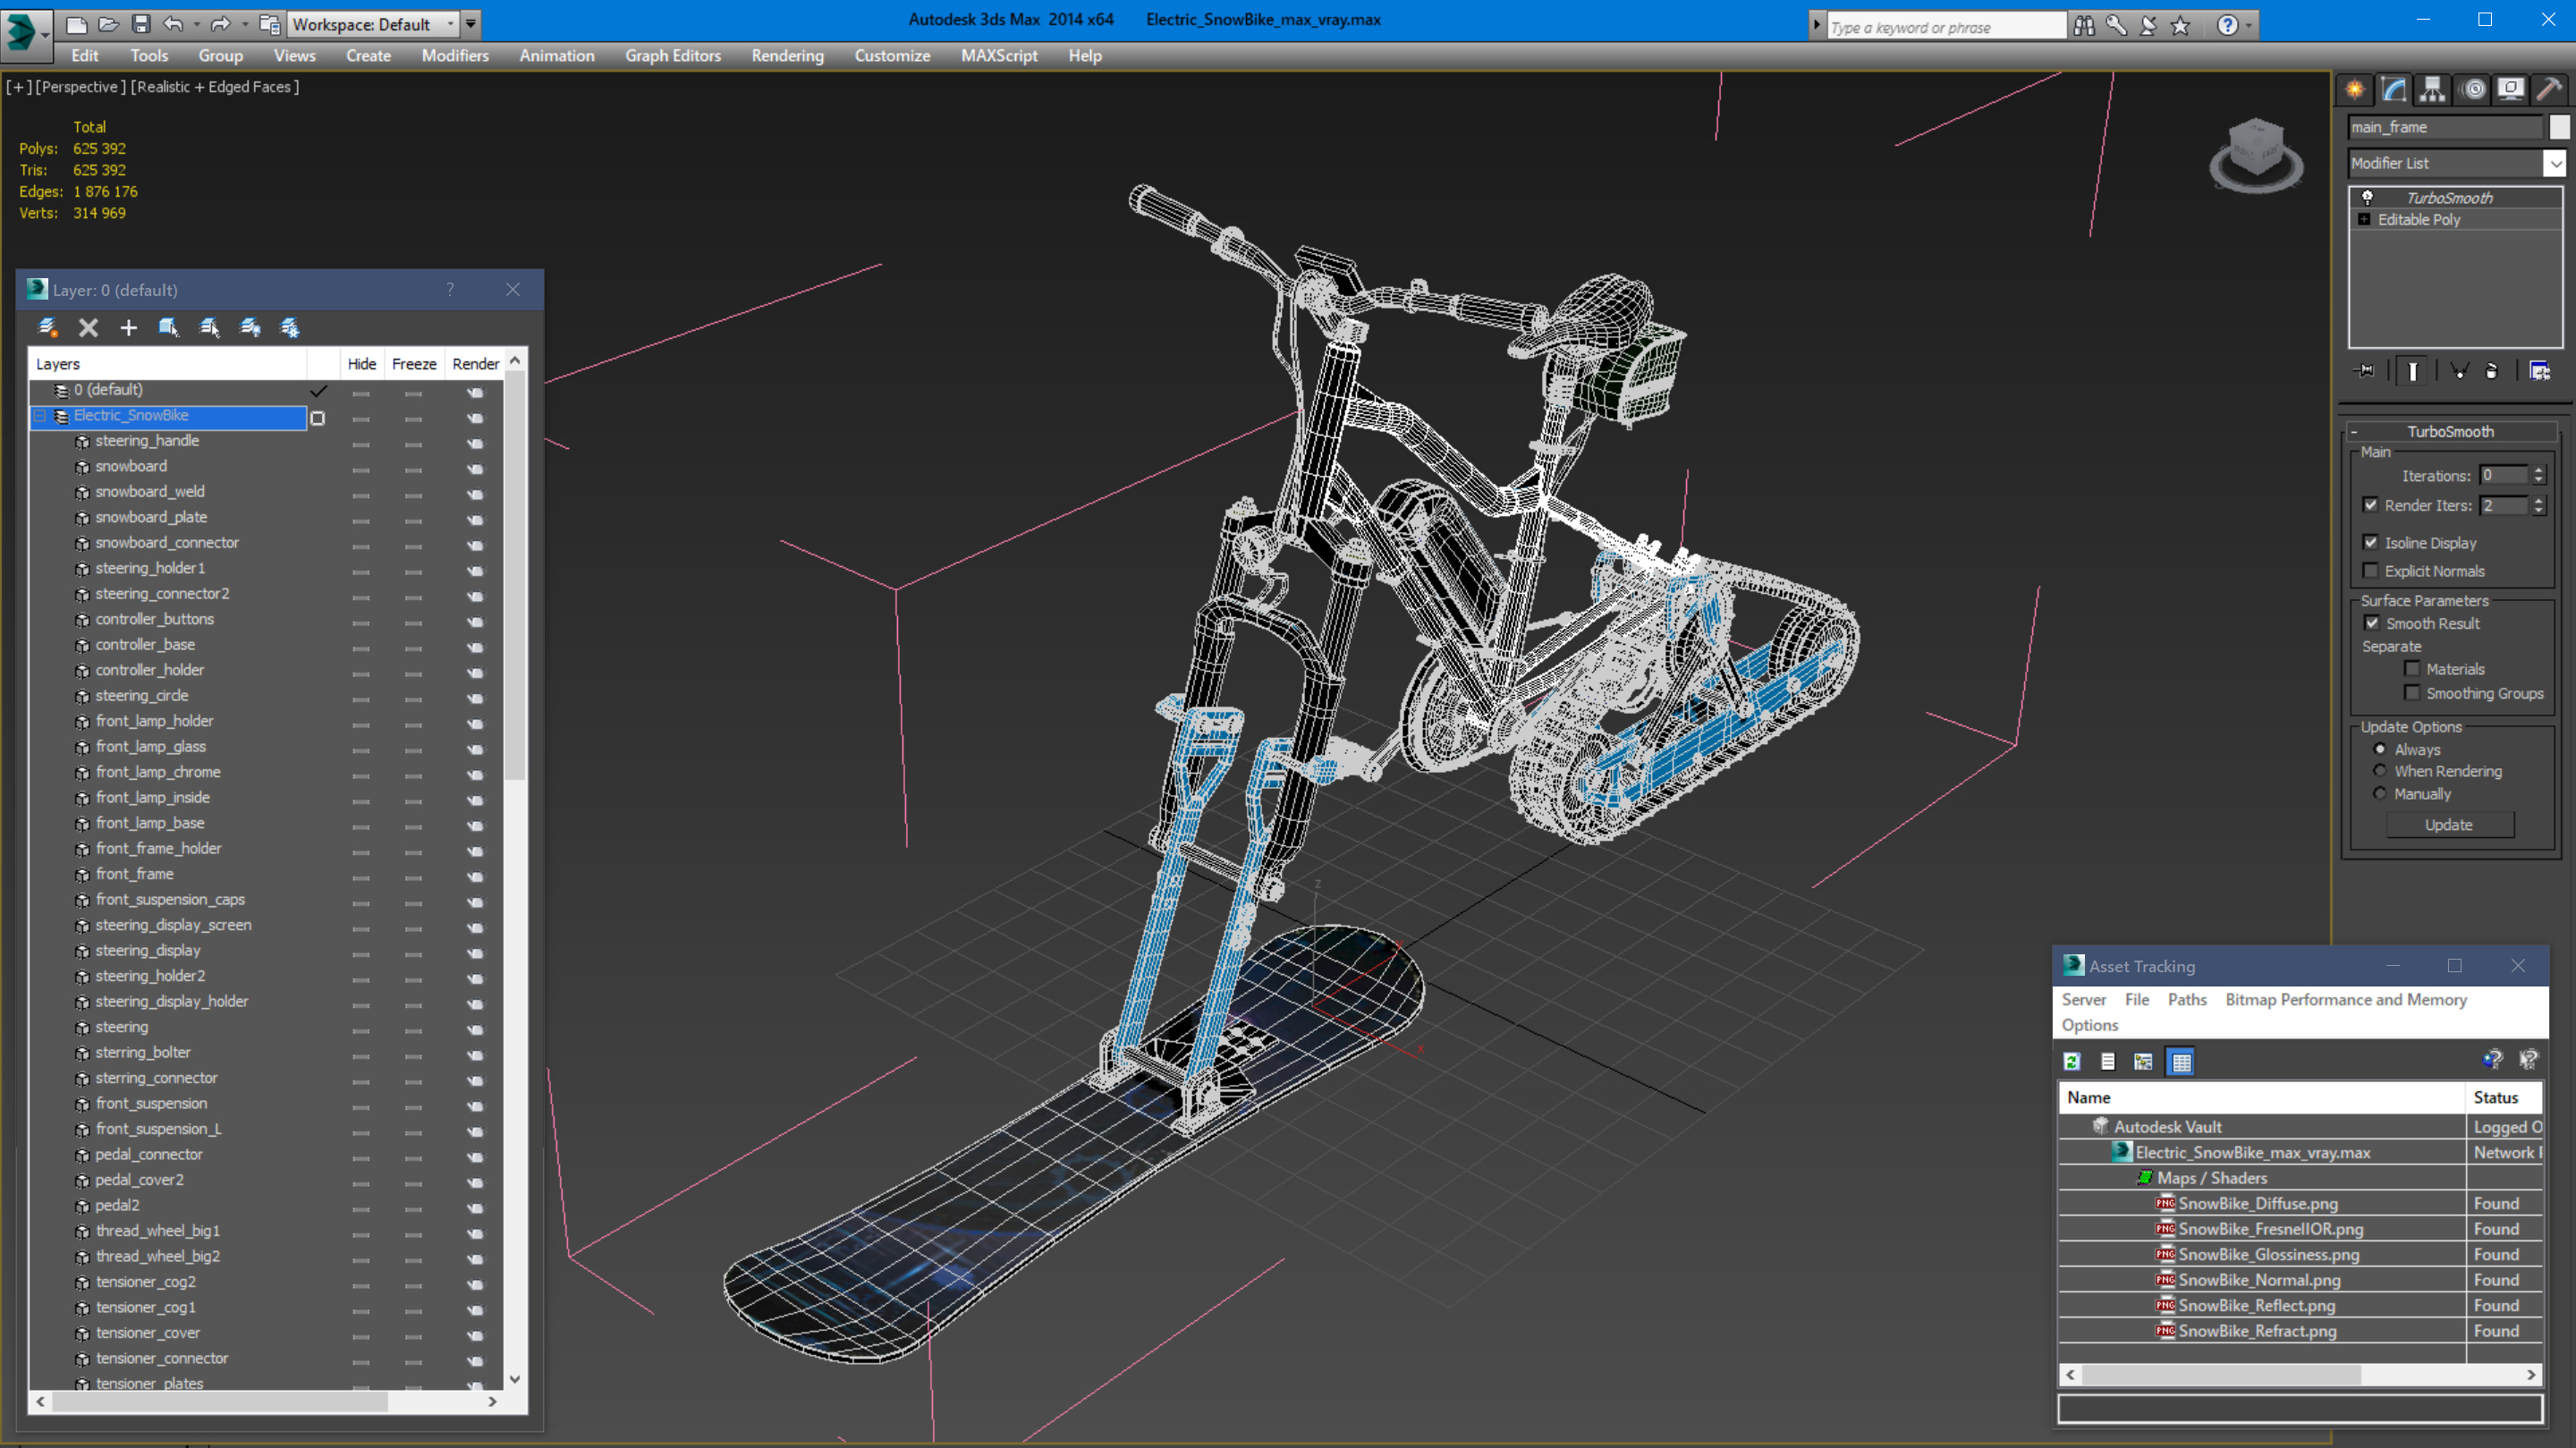Collapse the Electric_SnowBike layer tree
2576x1448 pixels.
pos(40,416)
